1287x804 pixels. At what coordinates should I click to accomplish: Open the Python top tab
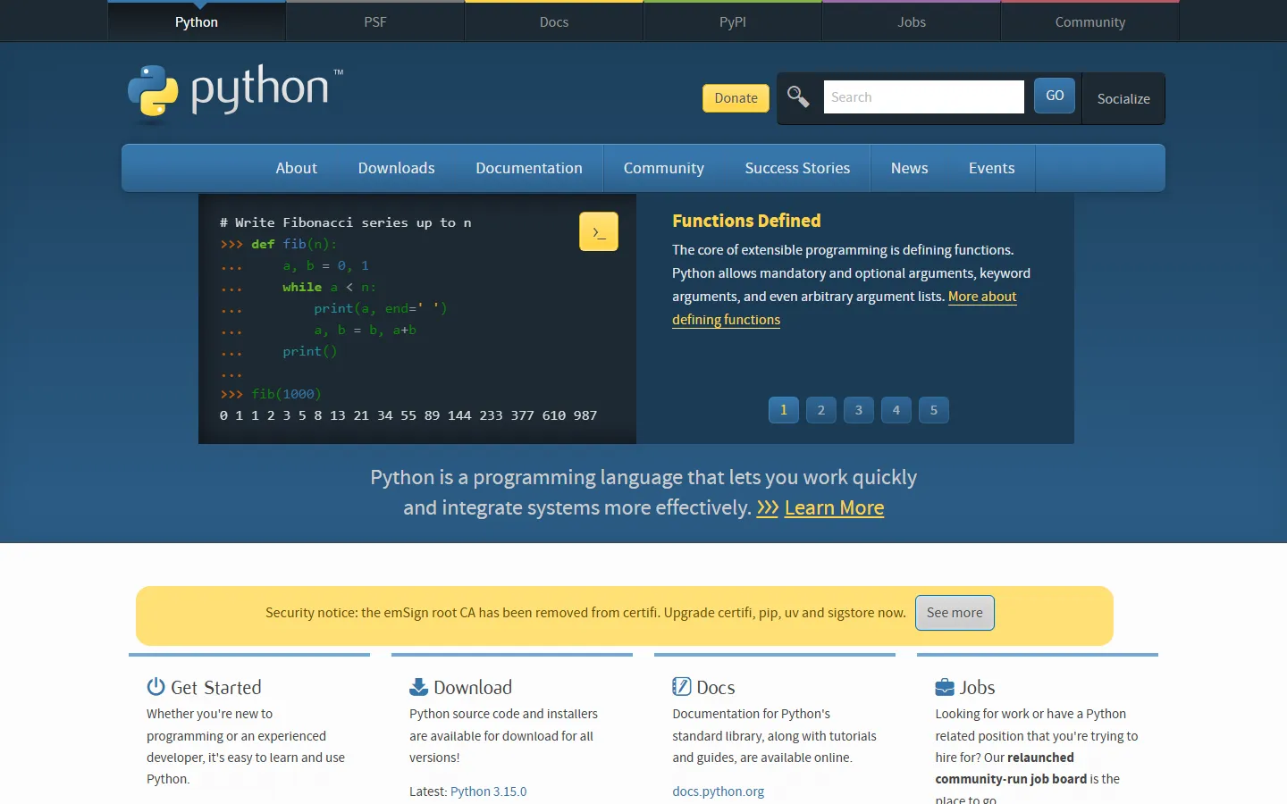197,21
